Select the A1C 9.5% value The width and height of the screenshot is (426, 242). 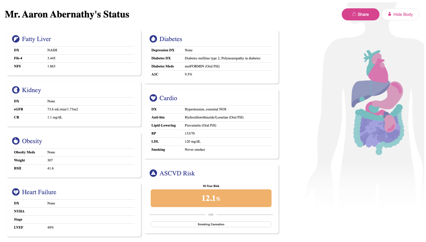tap(188, 74)
